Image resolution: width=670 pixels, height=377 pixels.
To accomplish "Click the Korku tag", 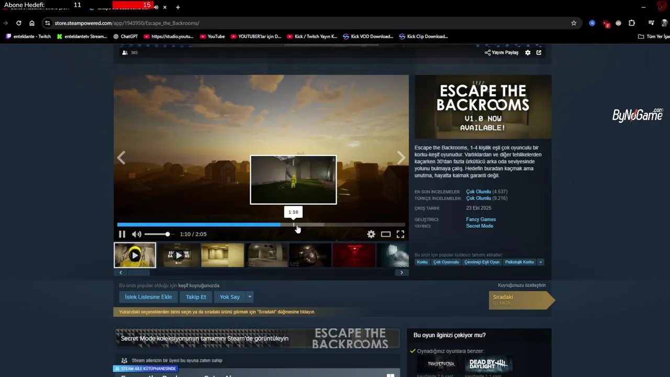I will [x=422, y=262].
